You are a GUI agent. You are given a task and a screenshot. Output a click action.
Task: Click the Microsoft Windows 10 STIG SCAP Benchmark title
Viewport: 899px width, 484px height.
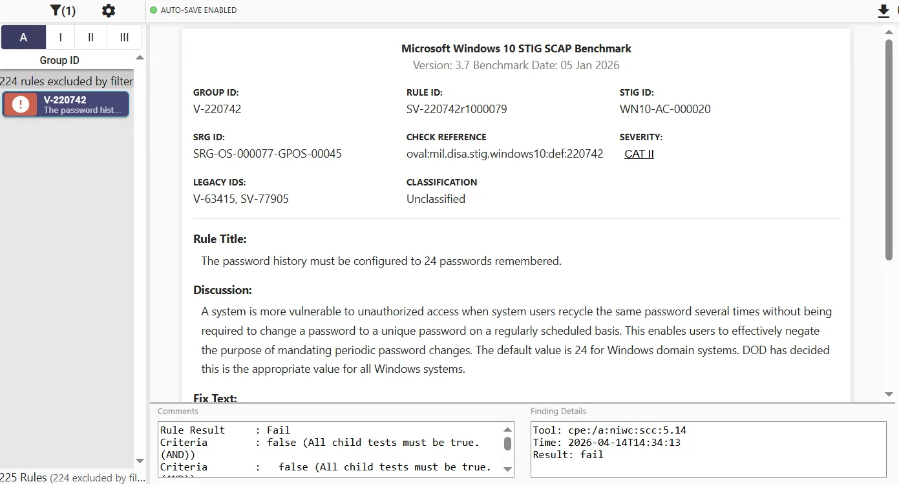(516, 48)
